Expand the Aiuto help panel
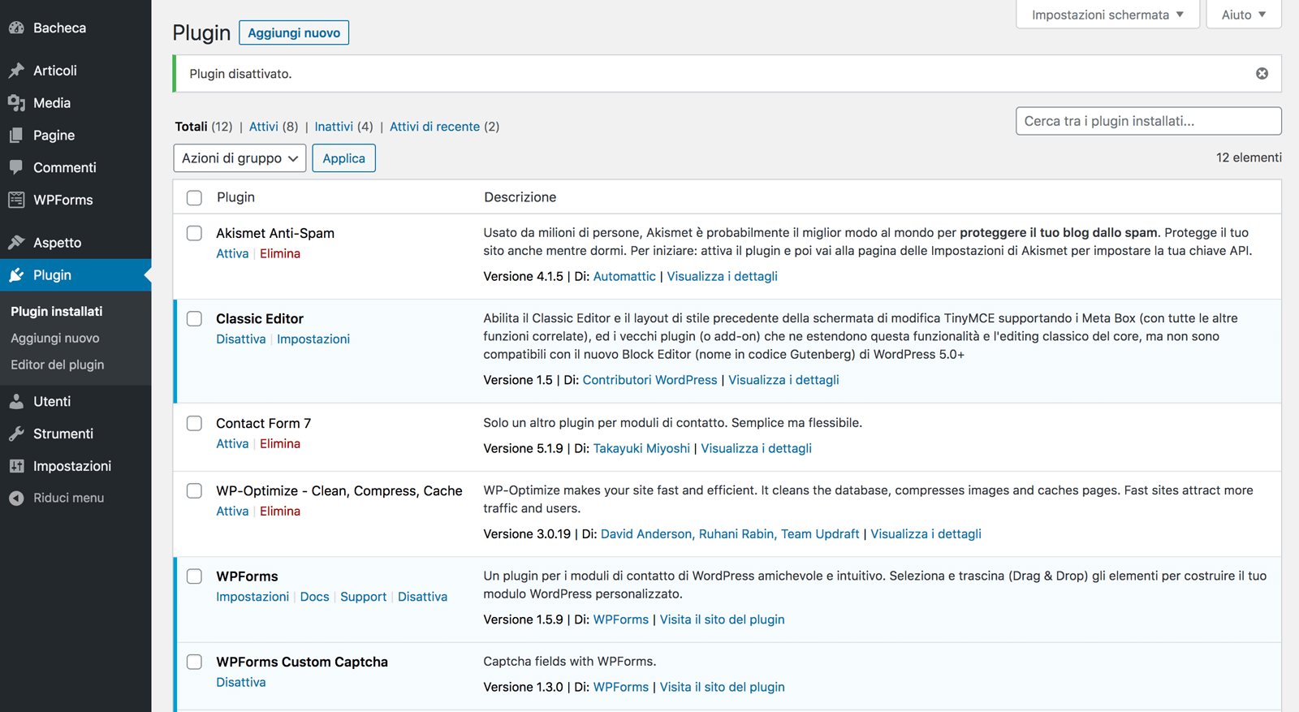Screen dimensions: 1299x712 click(1244, 15)
